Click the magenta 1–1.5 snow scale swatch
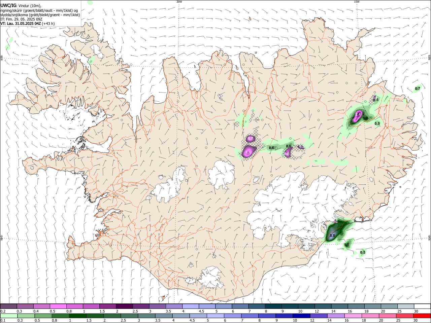Screen dimensions: 431x323 [x=91, y=306]
